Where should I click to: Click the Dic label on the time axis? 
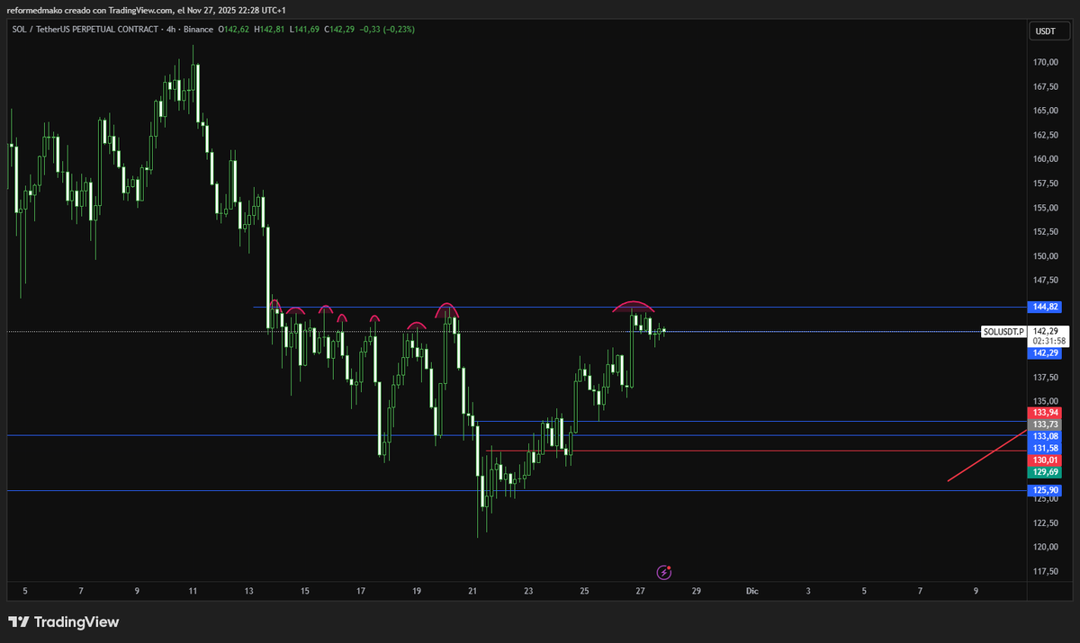click(751, 591)
